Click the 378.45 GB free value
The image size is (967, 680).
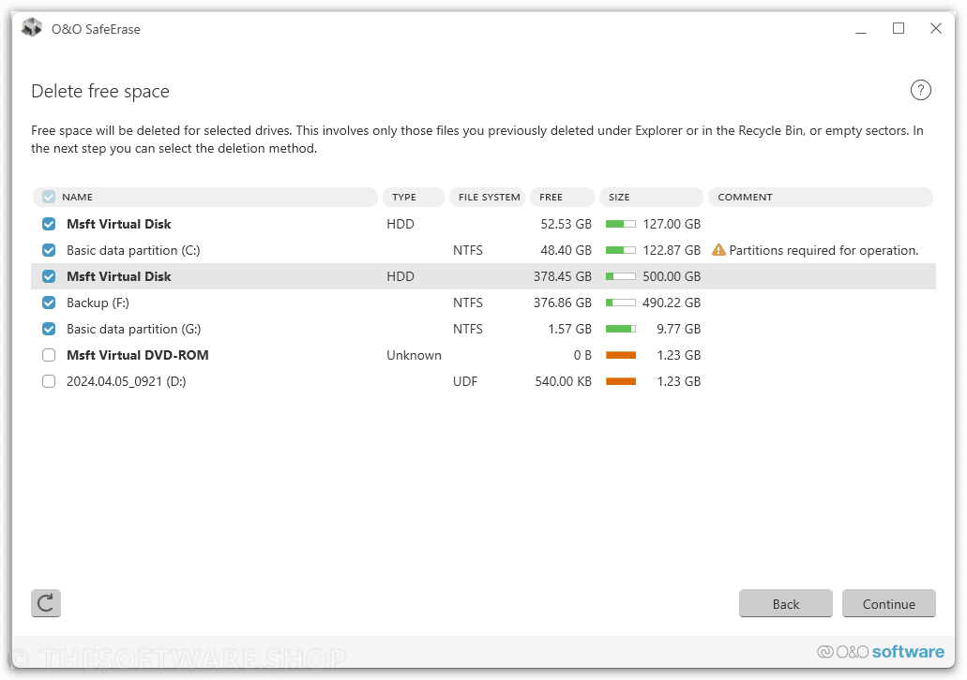563,276
